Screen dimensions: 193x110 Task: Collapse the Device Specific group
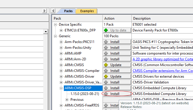[x=55, y=25]
